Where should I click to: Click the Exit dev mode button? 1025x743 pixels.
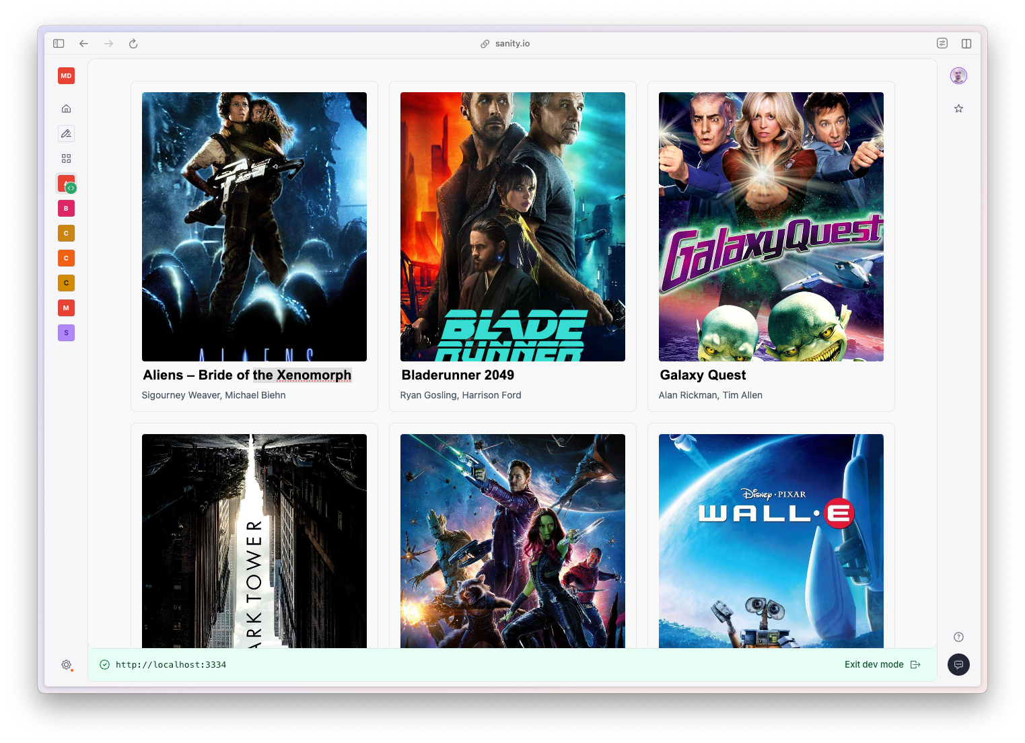click(882, 664)
